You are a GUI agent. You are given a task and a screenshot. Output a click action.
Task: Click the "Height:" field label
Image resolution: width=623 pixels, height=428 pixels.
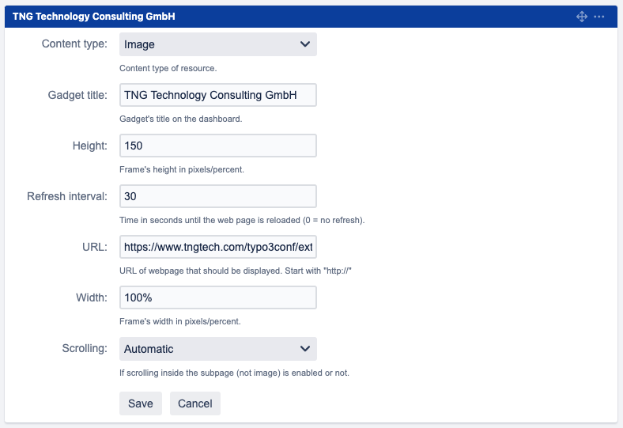(x=89, y=146)
